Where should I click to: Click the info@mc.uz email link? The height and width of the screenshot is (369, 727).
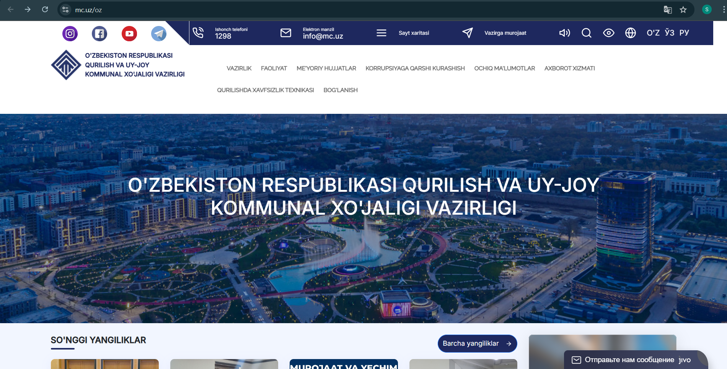tap(323, 36)
